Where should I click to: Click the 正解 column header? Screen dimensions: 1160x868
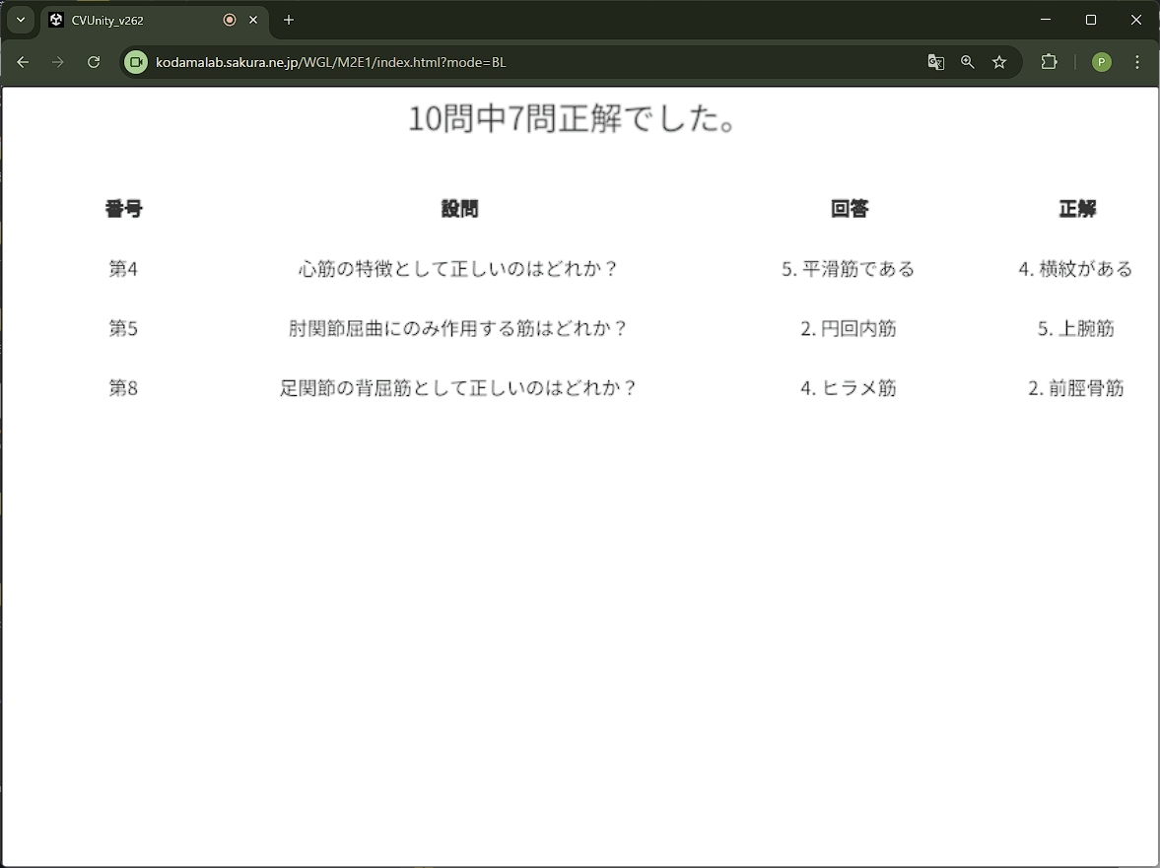pyautogui.click(x=1077, y=209)
